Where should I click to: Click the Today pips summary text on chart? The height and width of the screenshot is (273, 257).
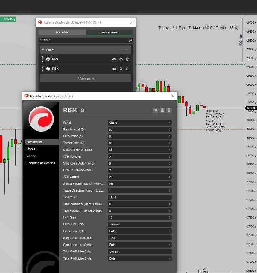(198, 28)
